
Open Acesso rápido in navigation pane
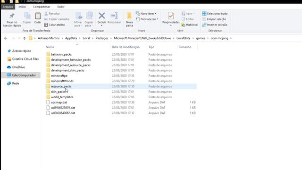pos(19,51)
